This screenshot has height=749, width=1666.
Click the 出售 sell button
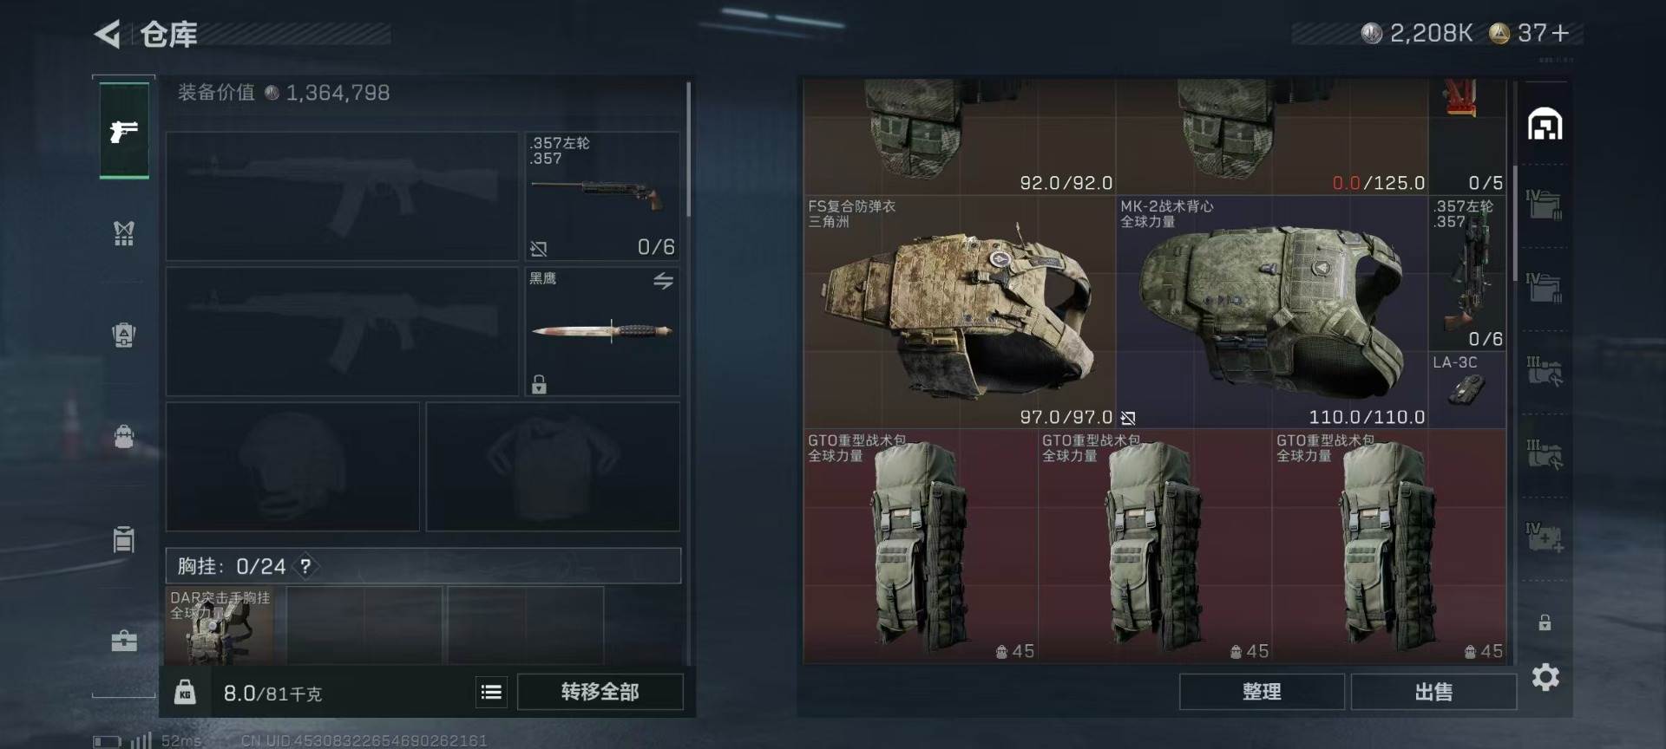tap(1433, 692)
